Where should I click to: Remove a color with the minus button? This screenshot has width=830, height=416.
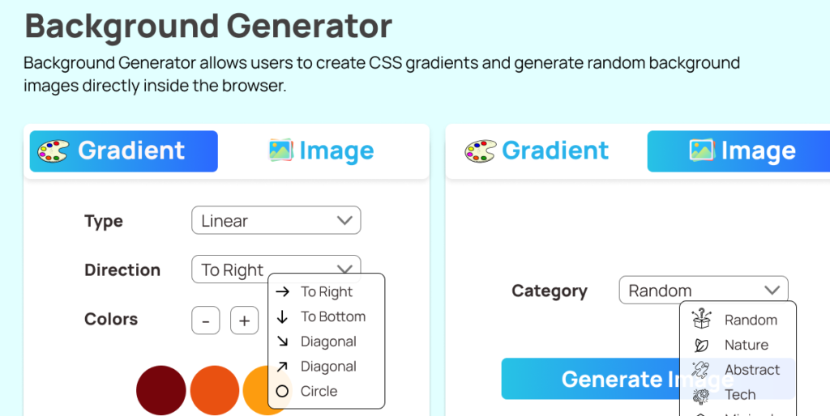click(206, 320)
